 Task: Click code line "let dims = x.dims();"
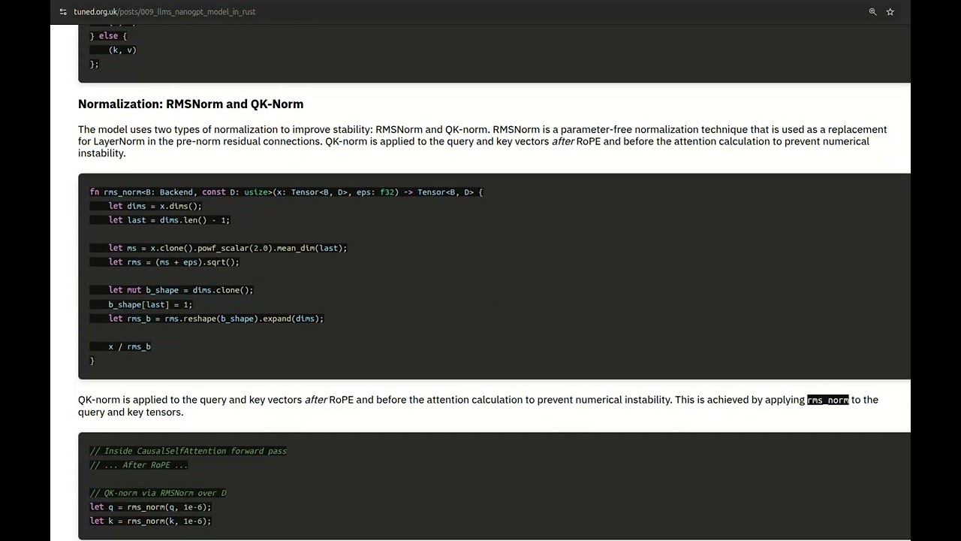tap(155, 206)
